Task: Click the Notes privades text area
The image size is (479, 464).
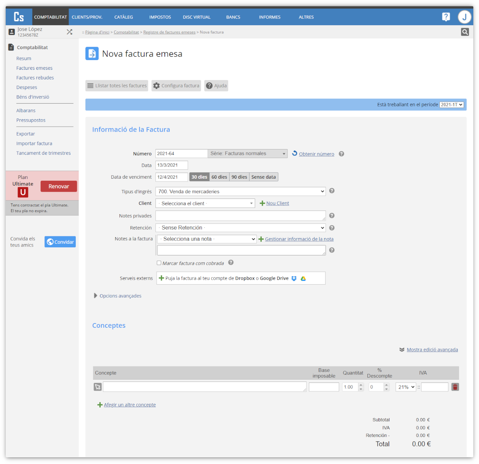Action: click(x=241, y=216)
